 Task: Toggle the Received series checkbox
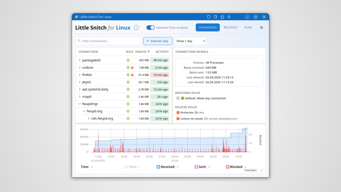[158, 167]
